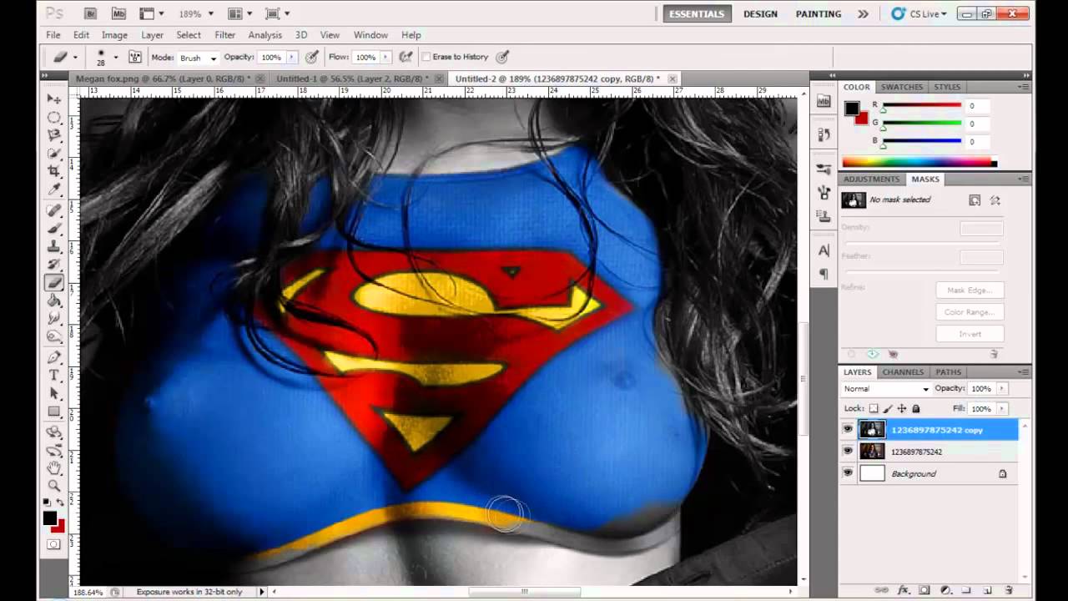The image size is (1068, 601).
Task: Select the Path Selection tool
Action: 54,393
